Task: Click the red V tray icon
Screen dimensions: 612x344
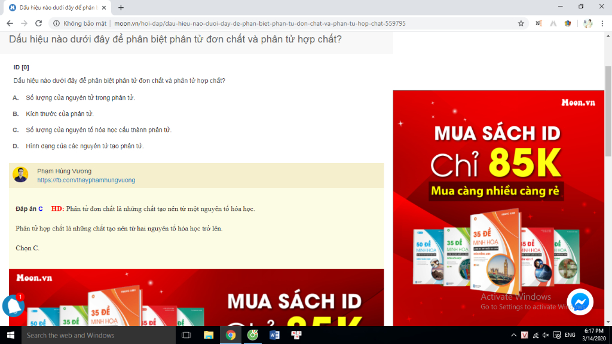Action: [x=525, y=335]
